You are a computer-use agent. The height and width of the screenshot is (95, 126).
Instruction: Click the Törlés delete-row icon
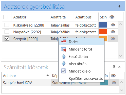[x=64, y=42]
